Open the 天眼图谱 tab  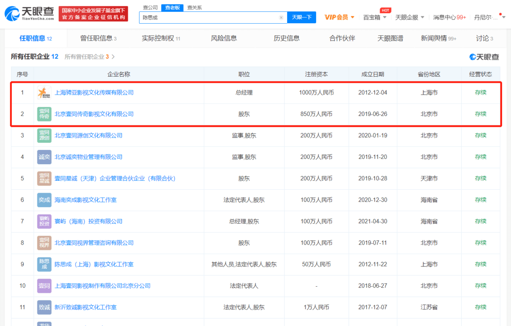click(390, 38)
